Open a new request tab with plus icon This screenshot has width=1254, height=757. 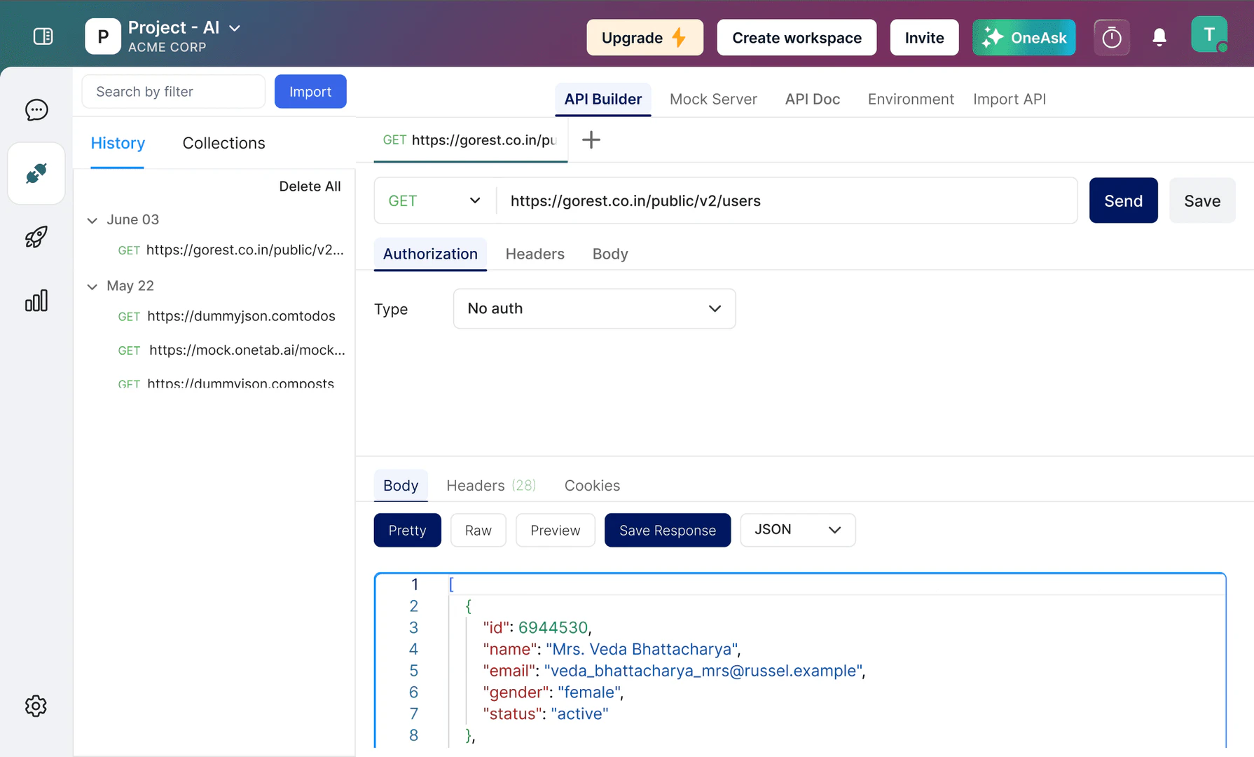[x=591, y=139]
